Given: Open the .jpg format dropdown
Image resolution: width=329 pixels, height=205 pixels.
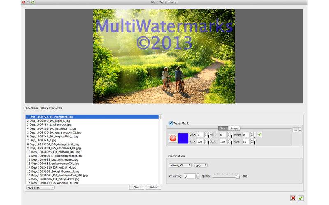Looking at the screenshot, I should tap(201, 165).
